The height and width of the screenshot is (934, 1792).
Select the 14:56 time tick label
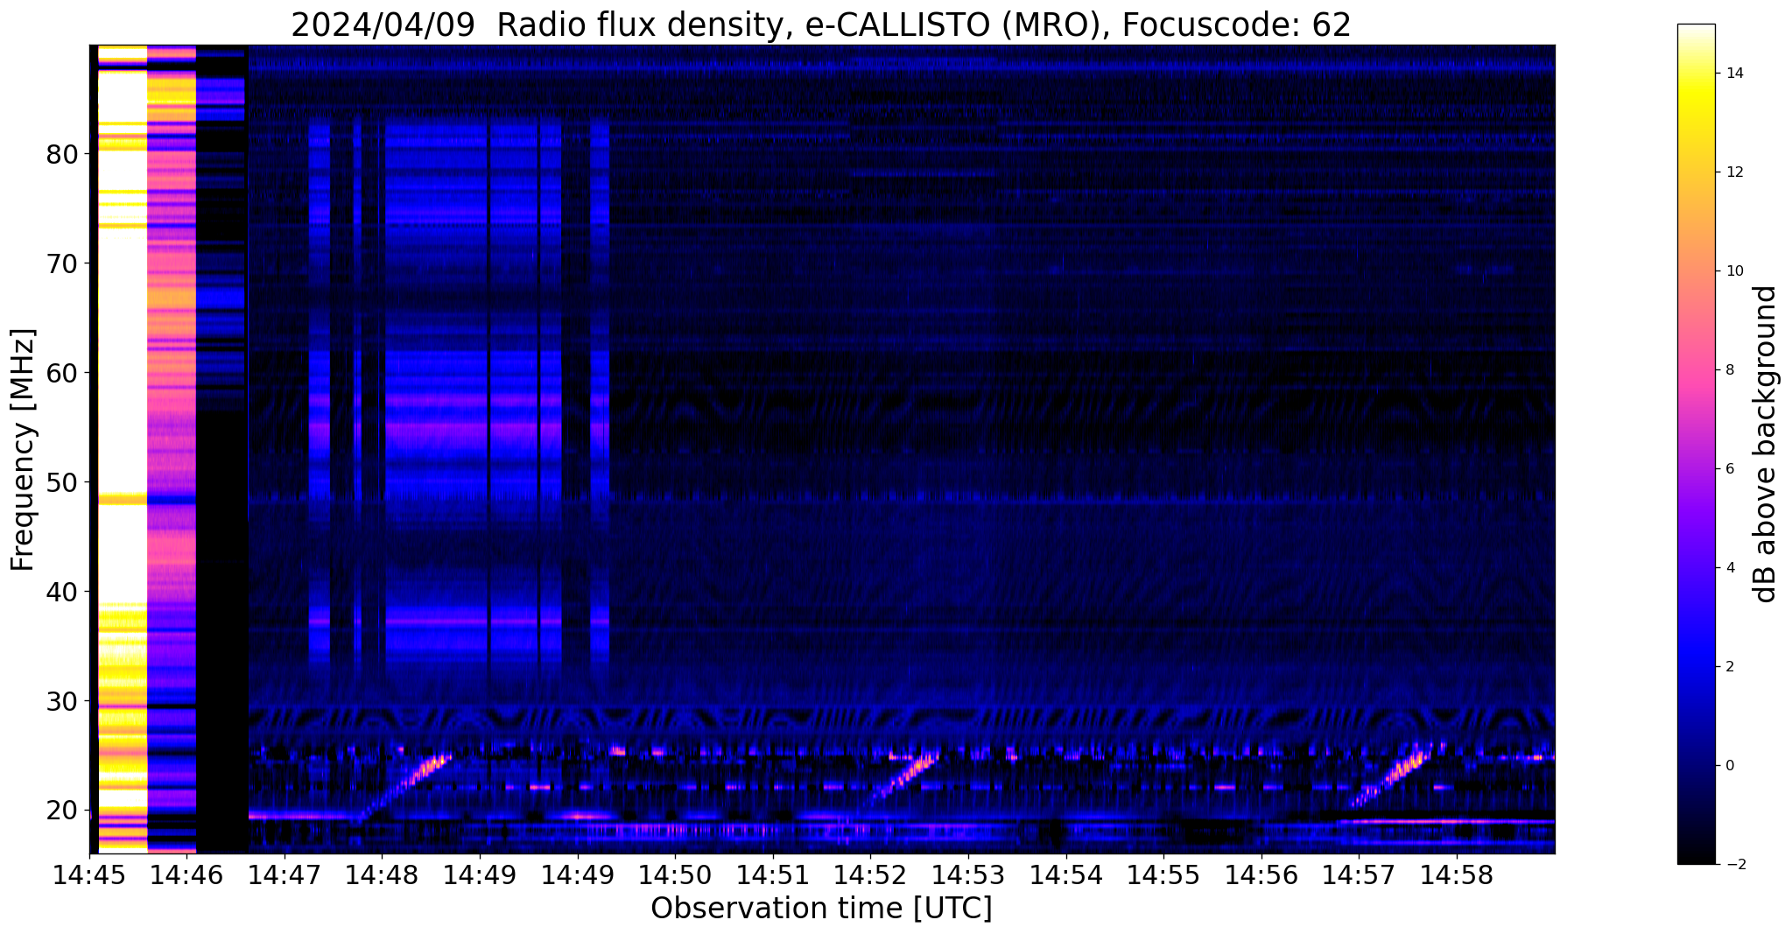1261,875
